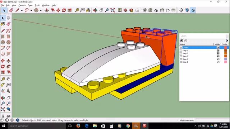This screenshot has height=129, width=230.
Task: Choose the Freehand drawing tool
Action: pyautogui.click(x=9, y=31)
